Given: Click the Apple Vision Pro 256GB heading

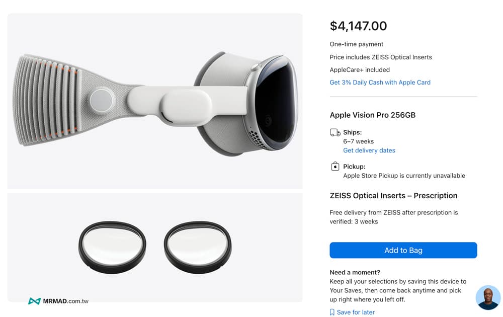Looking at the screenshot, I should pos(372,115).
